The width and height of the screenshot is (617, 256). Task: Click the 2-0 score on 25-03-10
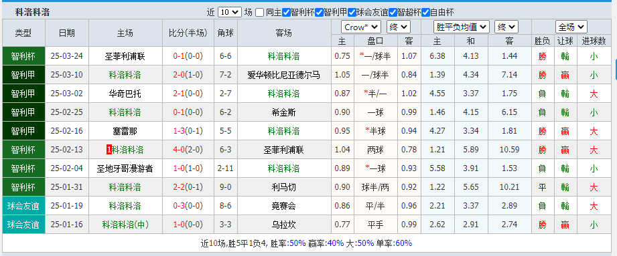(x=179, y=75)
